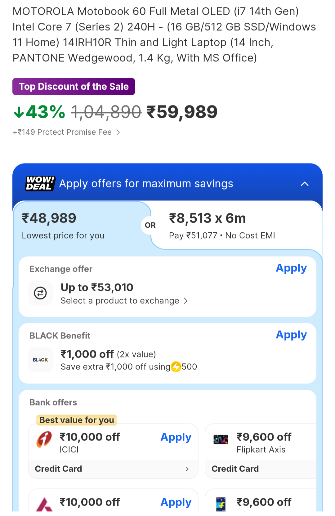335x516 pixels.
Task: Switch to the ₹8,513 x 6m No Cost EMI tab
Action: (221, 225)
